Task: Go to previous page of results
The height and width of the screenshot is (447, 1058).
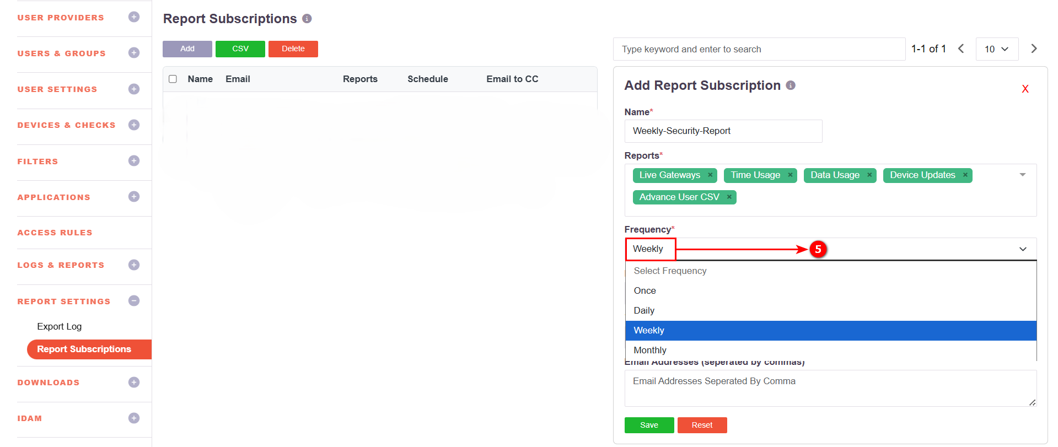Action: coord(961,49)
